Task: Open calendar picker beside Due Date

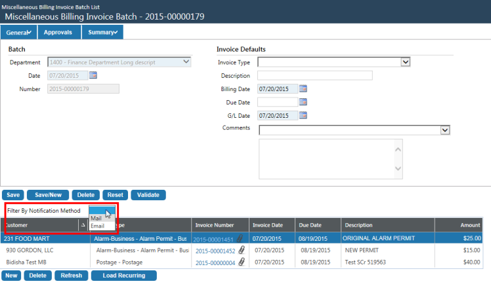Action: [x=303, y=101]
